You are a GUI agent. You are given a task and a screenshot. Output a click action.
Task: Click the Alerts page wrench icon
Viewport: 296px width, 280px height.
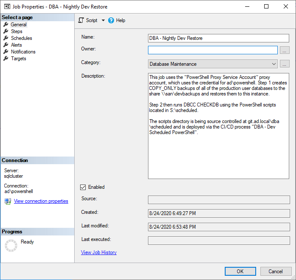point(6,45)
